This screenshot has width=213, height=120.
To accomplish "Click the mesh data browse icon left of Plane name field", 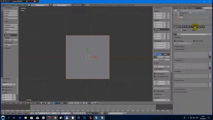I will click(175, 34).
